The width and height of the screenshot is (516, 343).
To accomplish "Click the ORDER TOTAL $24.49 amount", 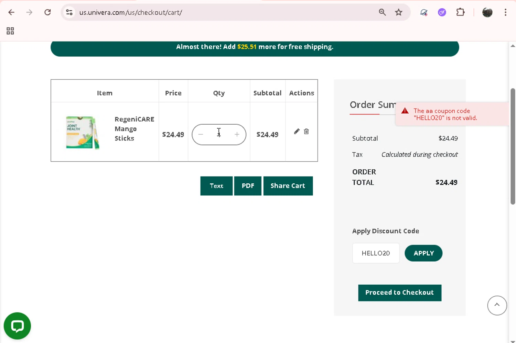I will [447, 182].
